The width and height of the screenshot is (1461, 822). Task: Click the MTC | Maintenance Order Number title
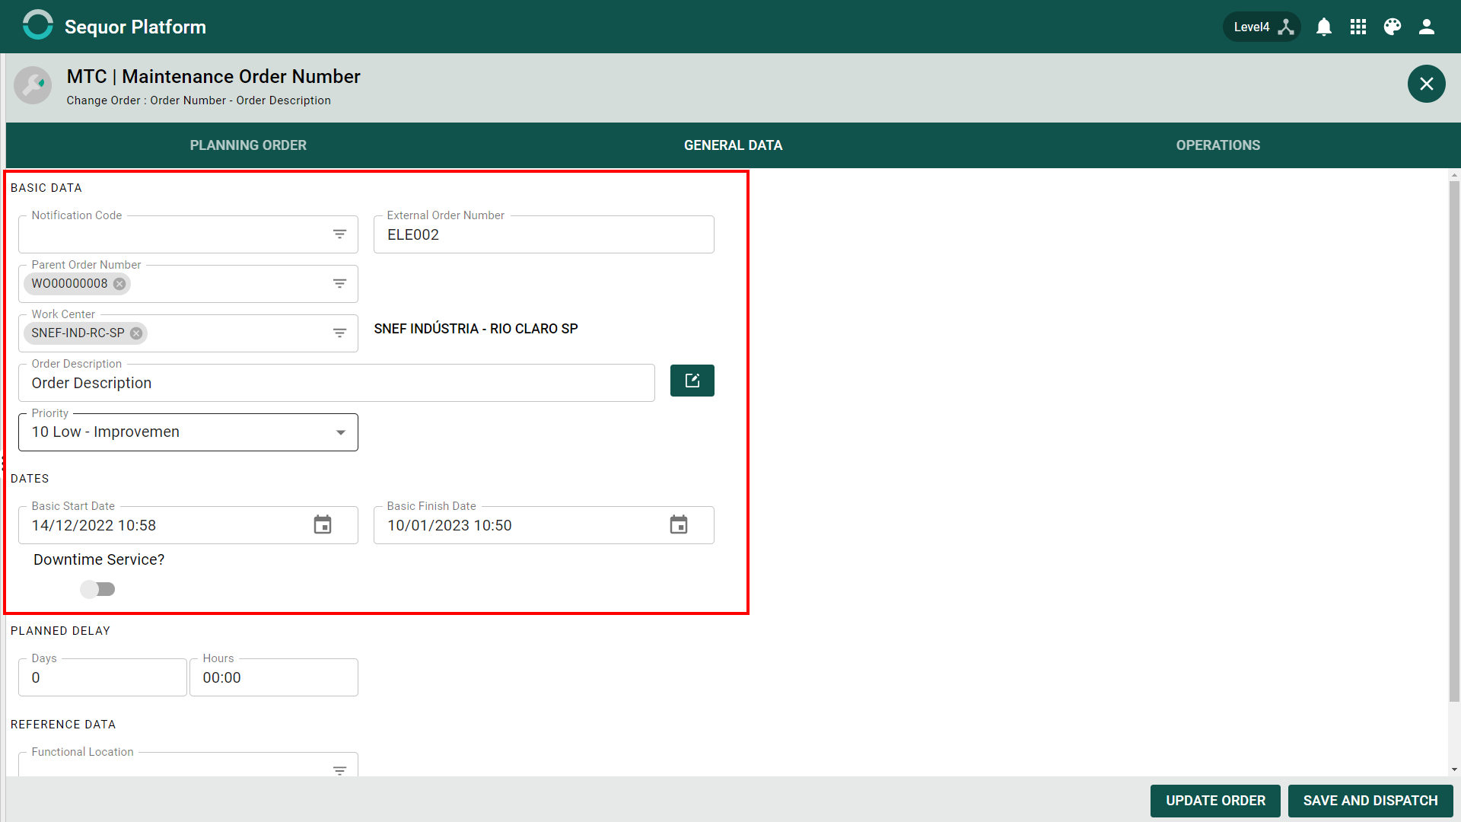tap(214, 77)
